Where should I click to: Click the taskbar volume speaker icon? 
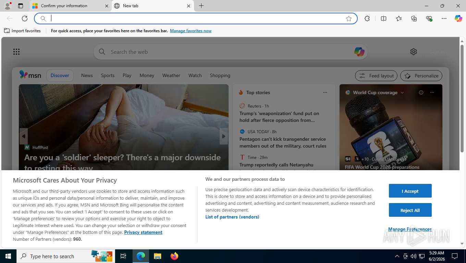pyautogui.click(x=413, y=256)
